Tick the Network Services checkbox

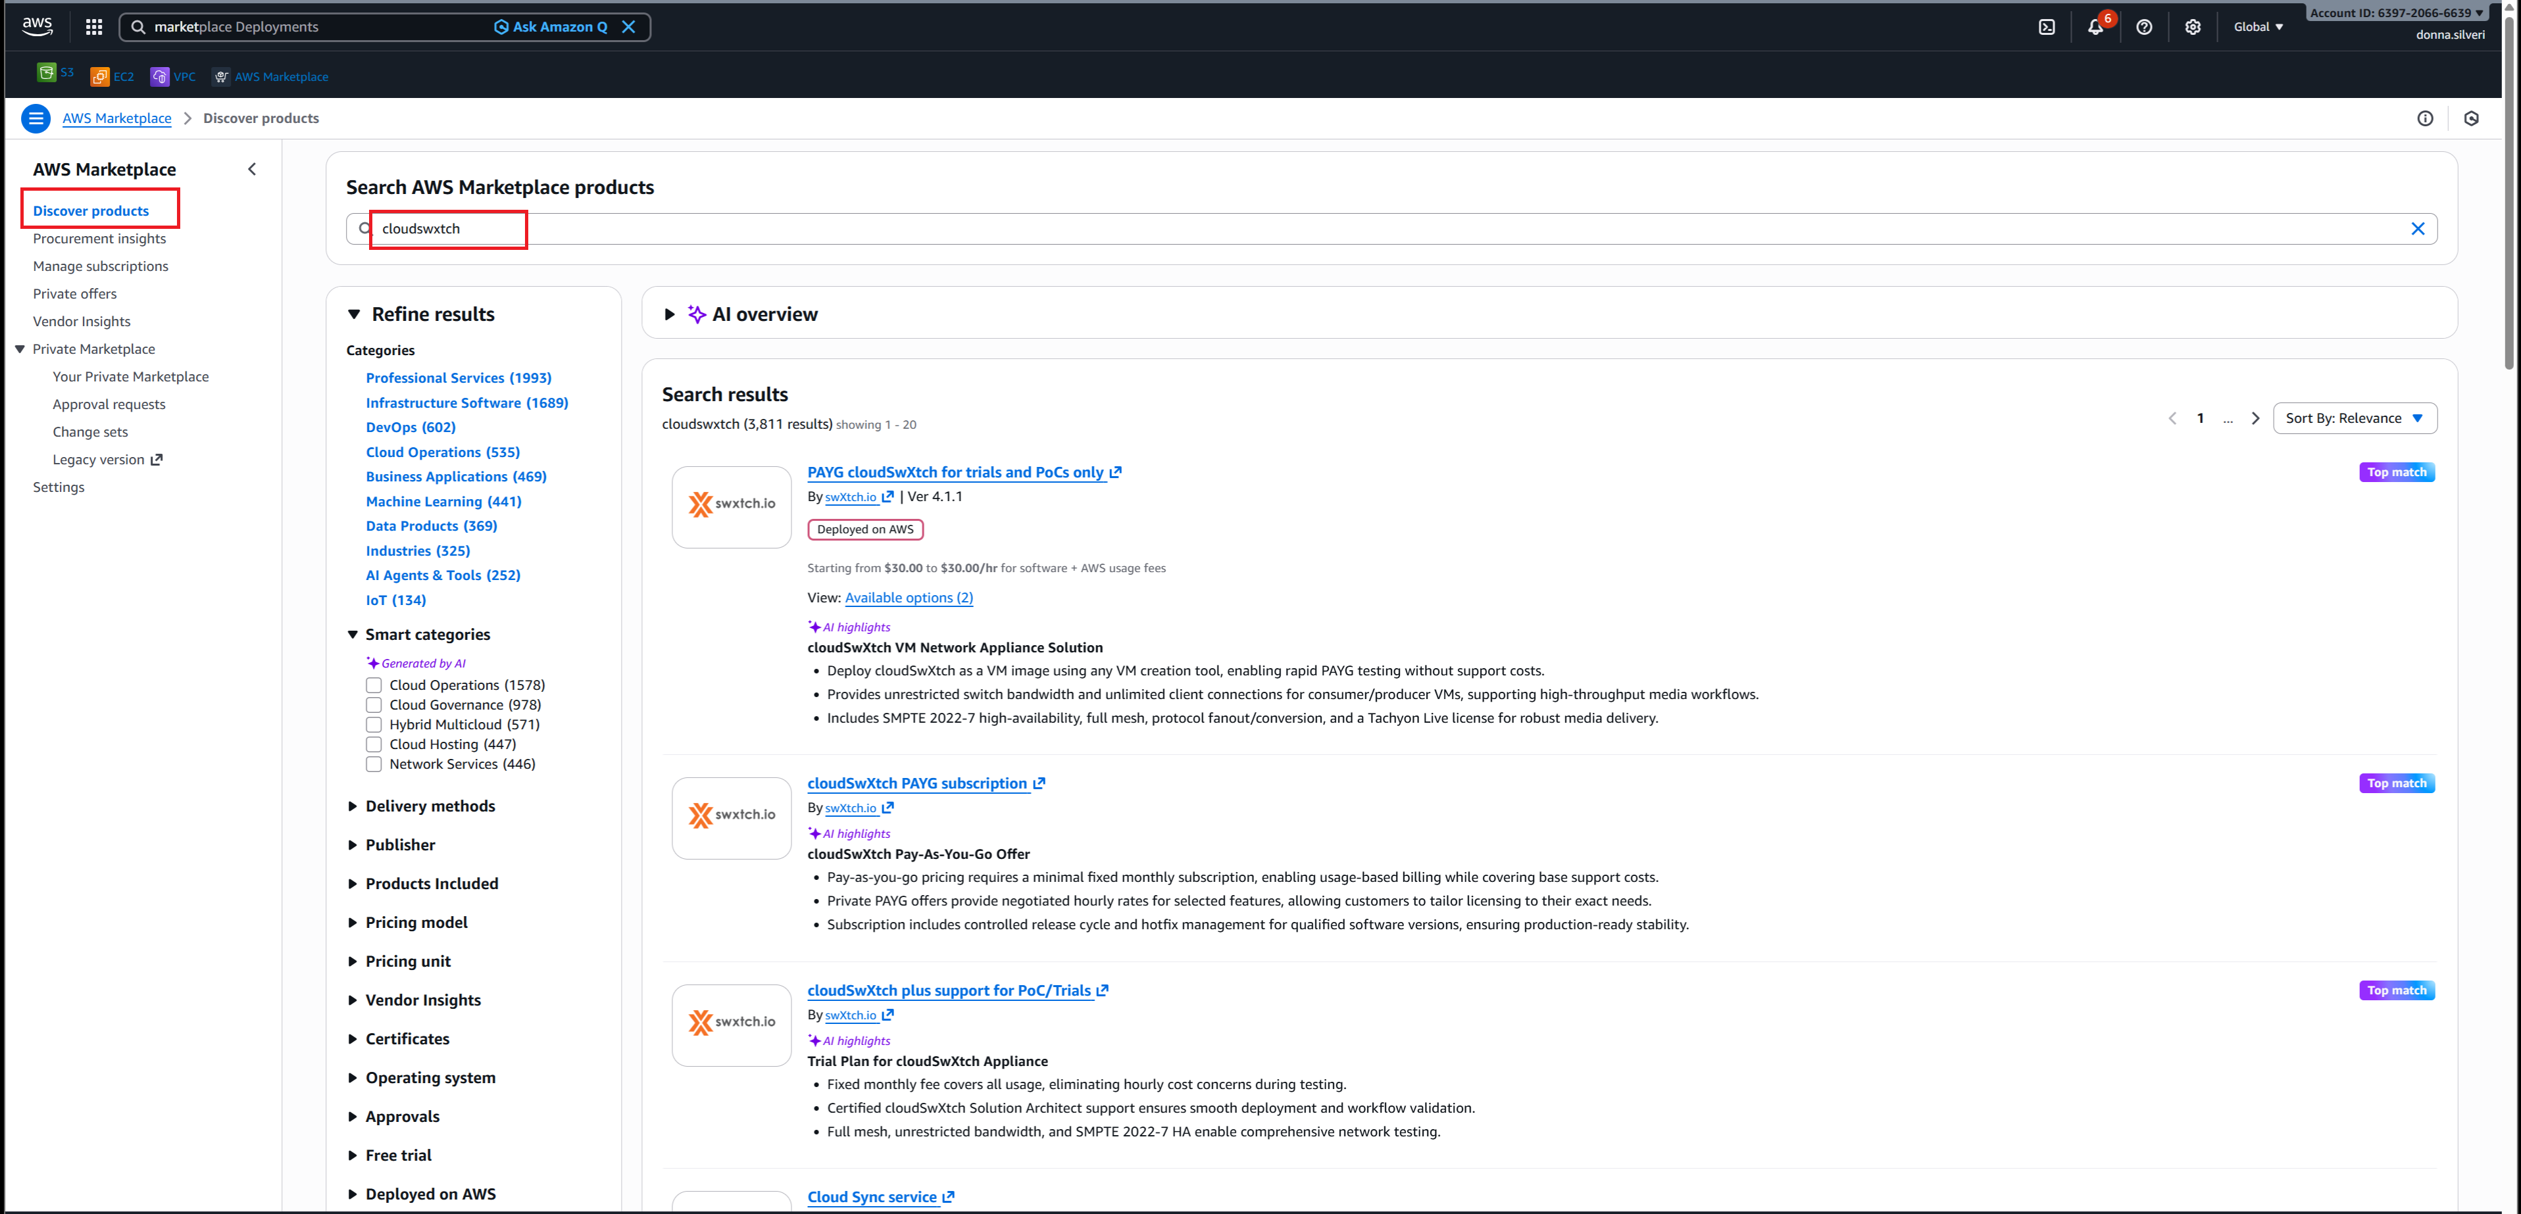(374, 764)
